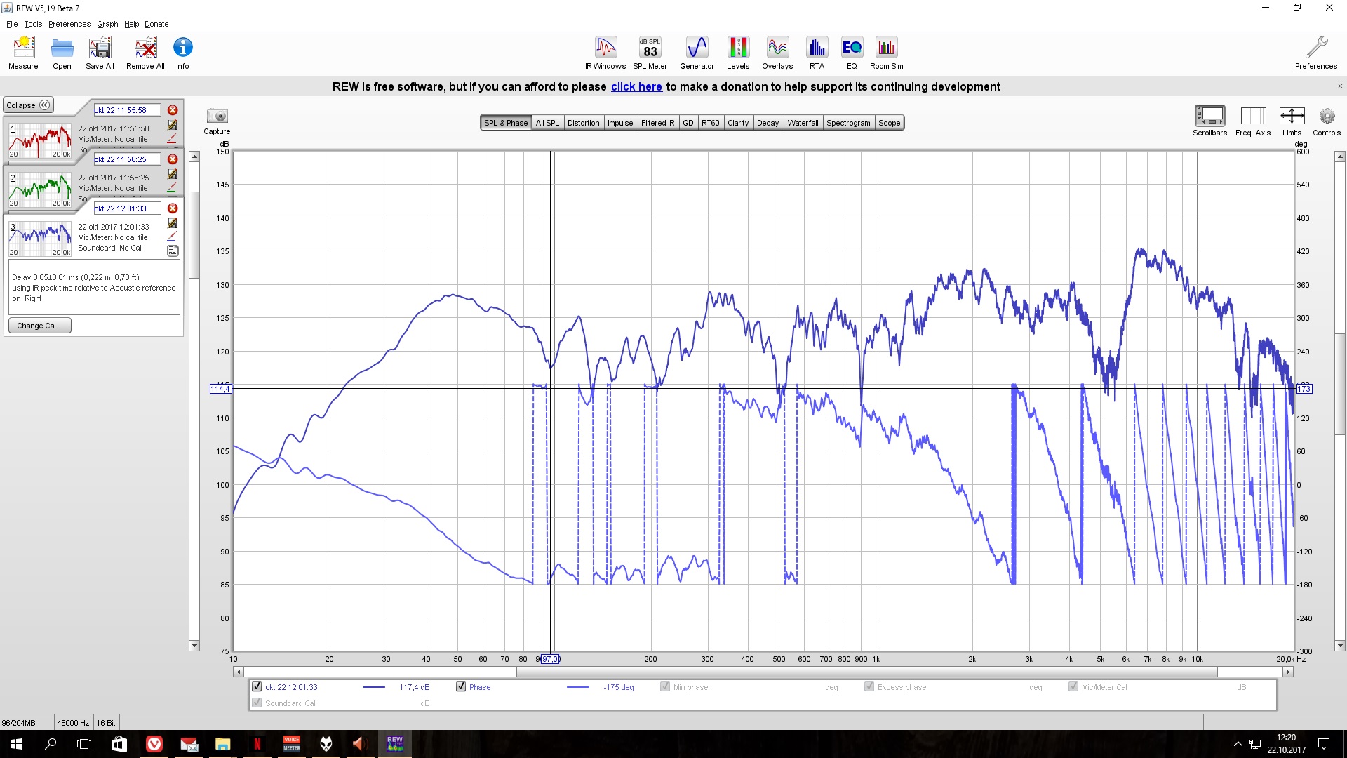This screenshot has width=1347, height=758.
Task: Start a new measurement with Measure
Action: (23, 53)
